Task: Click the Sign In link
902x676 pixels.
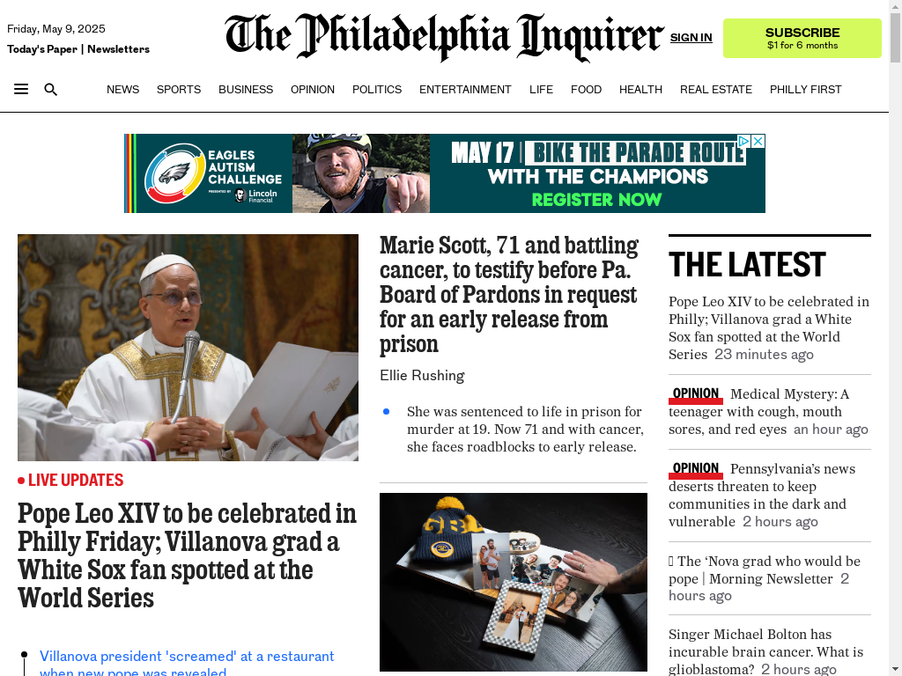Action: [691, 37]
